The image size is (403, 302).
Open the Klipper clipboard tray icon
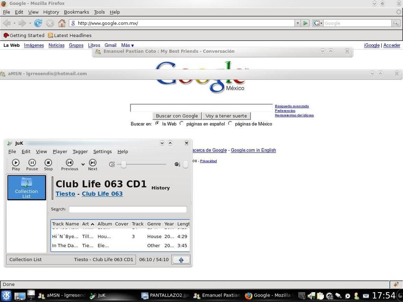320,296
